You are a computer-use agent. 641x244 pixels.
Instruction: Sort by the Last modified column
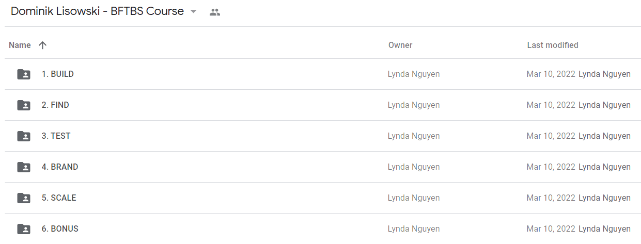point(553,45)
